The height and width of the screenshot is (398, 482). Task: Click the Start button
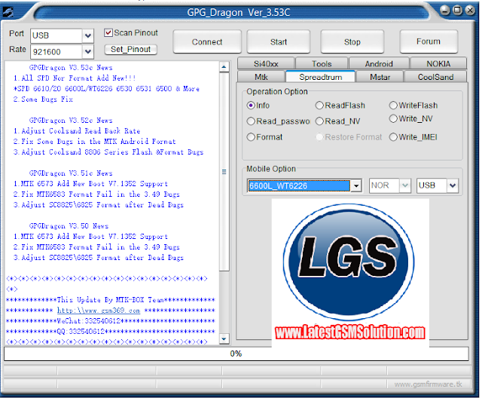coord(279,41)
